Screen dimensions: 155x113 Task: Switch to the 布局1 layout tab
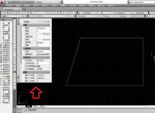pyautogui.click(x=35, y=106)
